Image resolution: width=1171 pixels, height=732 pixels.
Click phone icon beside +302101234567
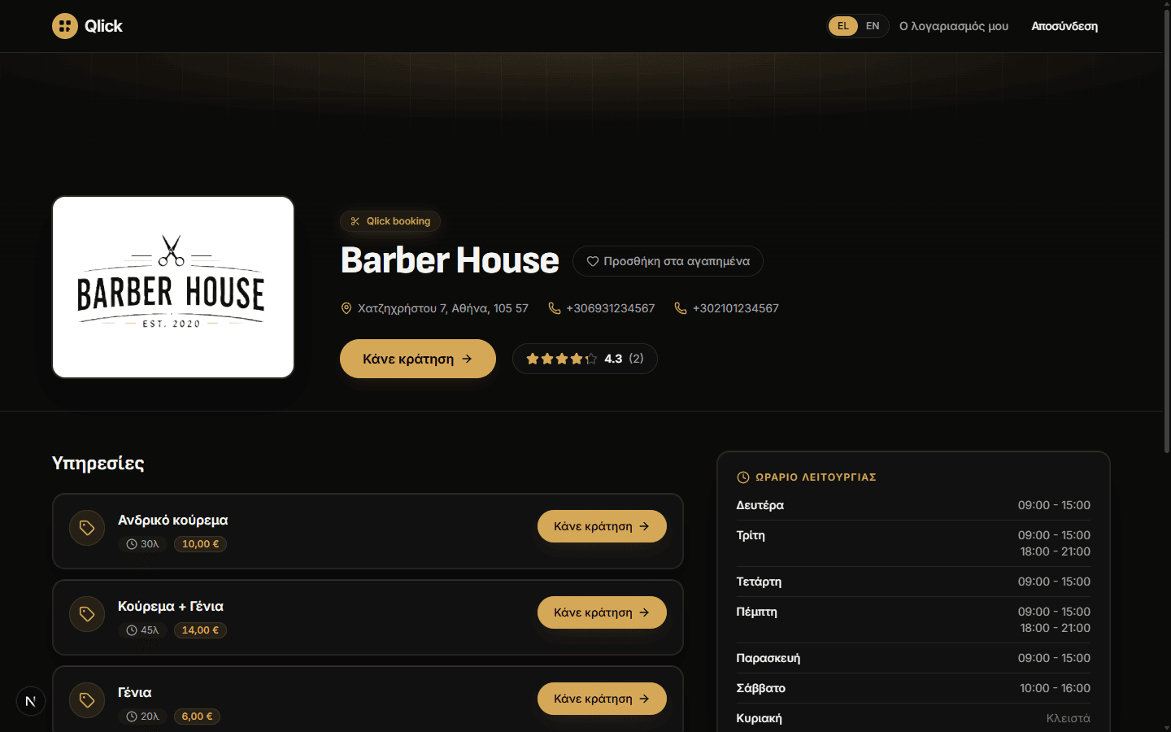point(681,308)
